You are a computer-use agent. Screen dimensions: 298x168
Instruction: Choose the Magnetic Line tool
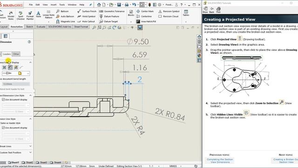click(65, 21)
